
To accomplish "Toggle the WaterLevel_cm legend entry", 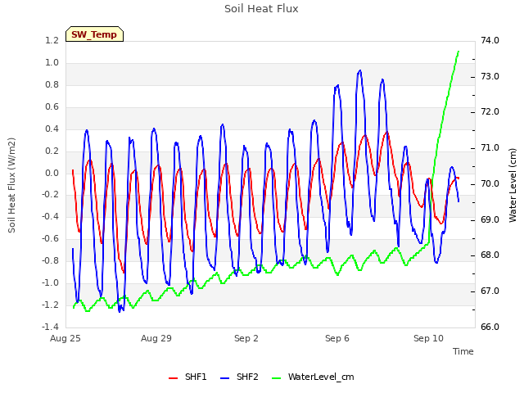I will click(x=313, y=377).
